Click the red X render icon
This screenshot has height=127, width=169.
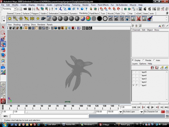click(x=139, y=18)
